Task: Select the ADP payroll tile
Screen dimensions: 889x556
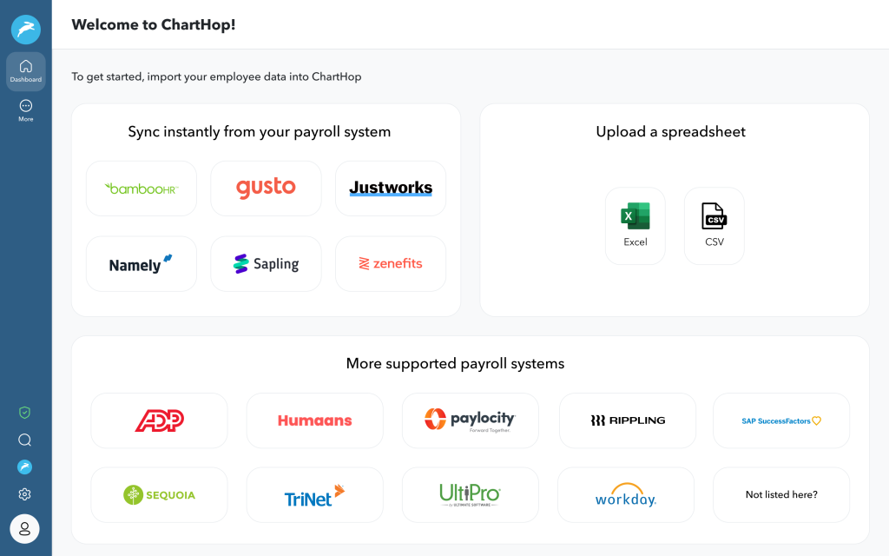Action: click(159, 420)
